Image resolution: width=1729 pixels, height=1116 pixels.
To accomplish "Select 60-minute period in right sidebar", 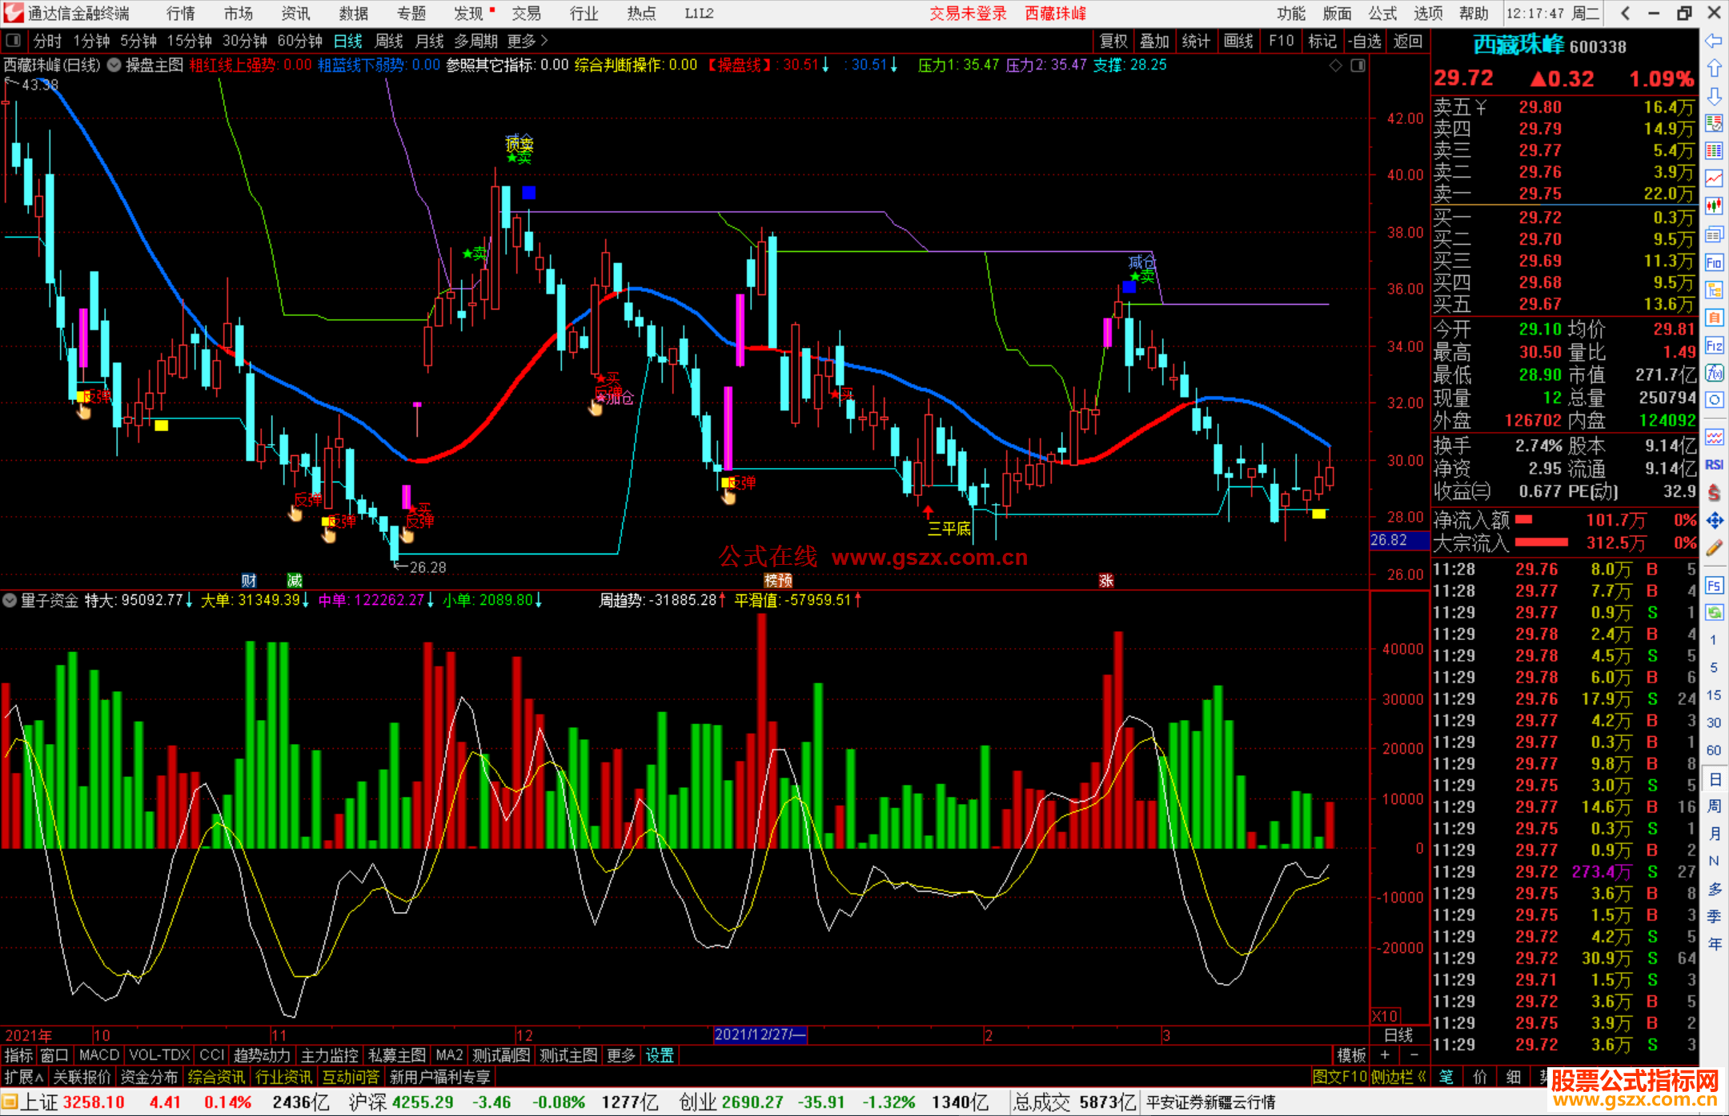I will 1714,750.
